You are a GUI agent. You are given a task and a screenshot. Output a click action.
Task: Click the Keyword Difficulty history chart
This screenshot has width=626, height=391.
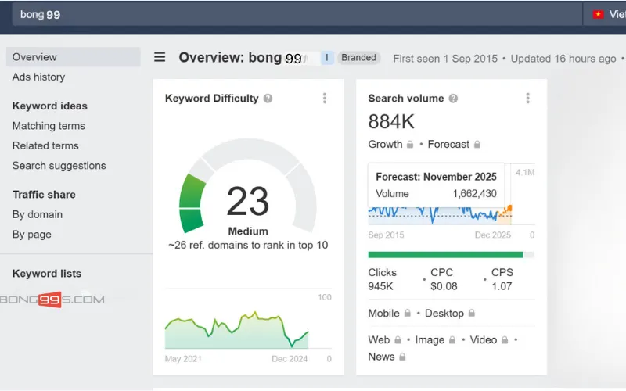click(x=237, y=330)
